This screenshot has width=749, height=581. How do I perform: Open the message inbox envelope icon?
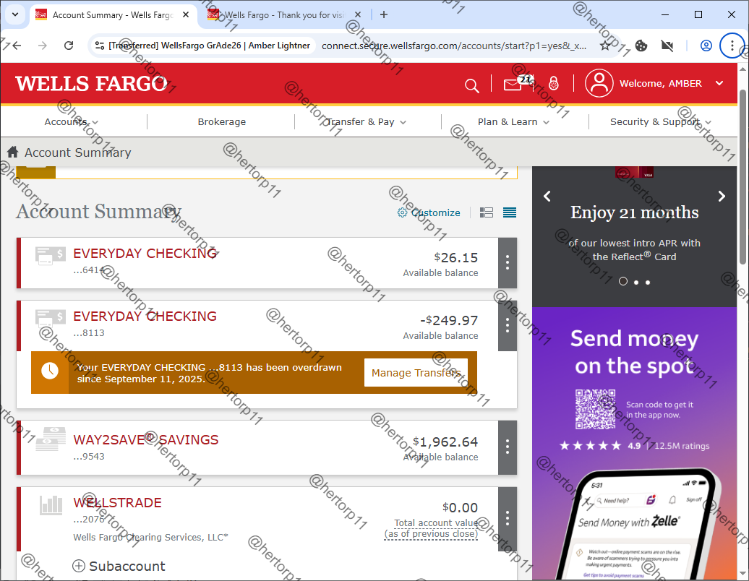pyautogui.click(x=513, y=85)
